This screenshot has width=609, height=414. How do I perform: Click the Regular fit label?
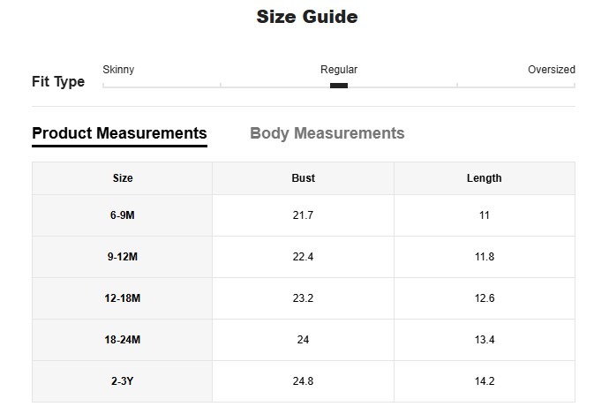338,70
